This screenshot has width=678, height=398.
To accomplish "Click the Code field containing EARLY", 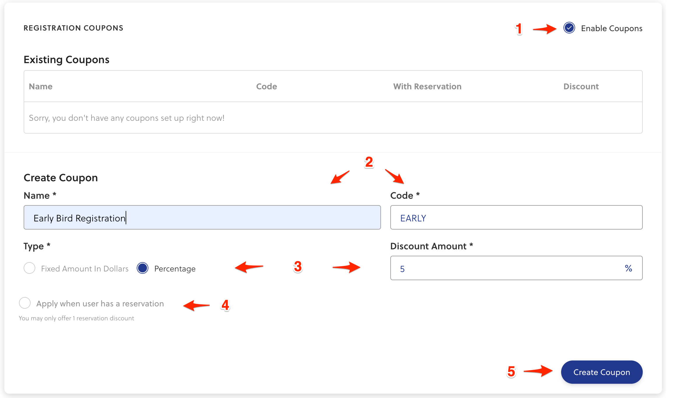I will tap(516, 218).
